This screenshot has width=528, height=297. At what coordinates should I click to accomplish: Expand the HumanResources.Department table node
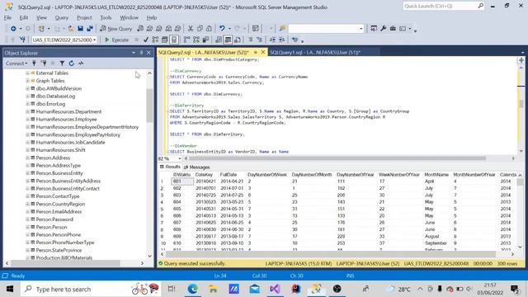pos(27,111)
